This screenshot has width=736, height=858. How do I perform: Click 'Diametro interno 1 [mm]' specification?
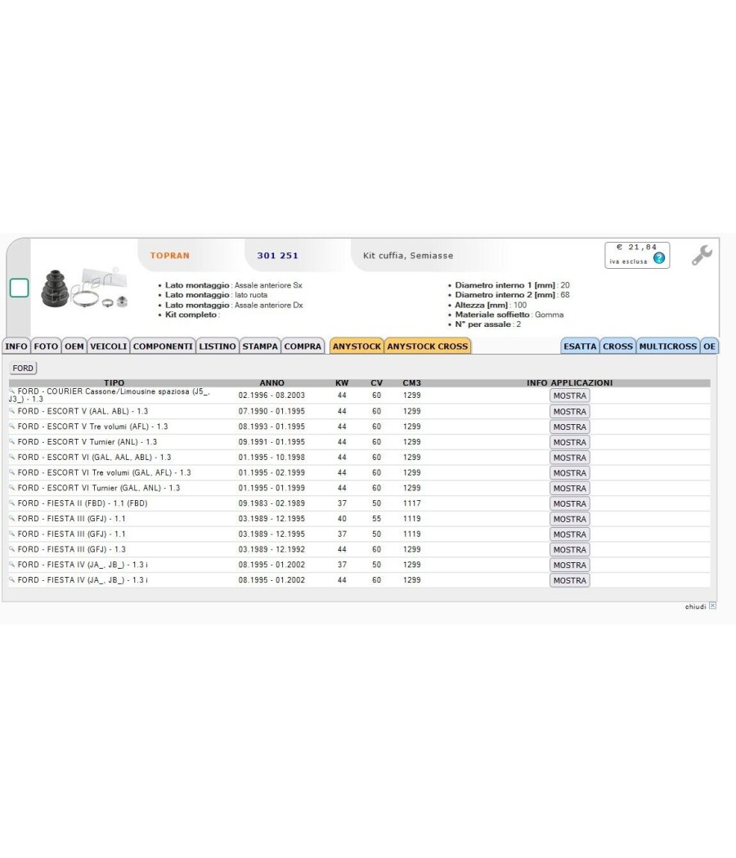(x=512, y=285)
